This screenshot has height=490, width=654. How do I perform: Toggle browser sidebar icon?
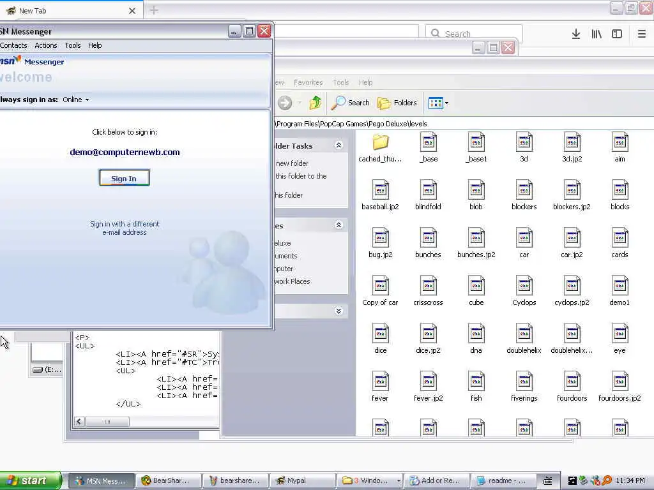coord(617,34)
